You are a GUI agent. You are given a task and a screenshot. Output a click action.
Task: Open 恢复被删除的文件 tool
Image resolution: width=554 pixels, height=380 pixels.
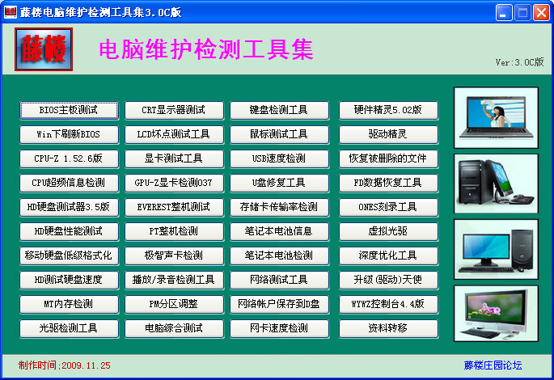(x=388, y=158)
